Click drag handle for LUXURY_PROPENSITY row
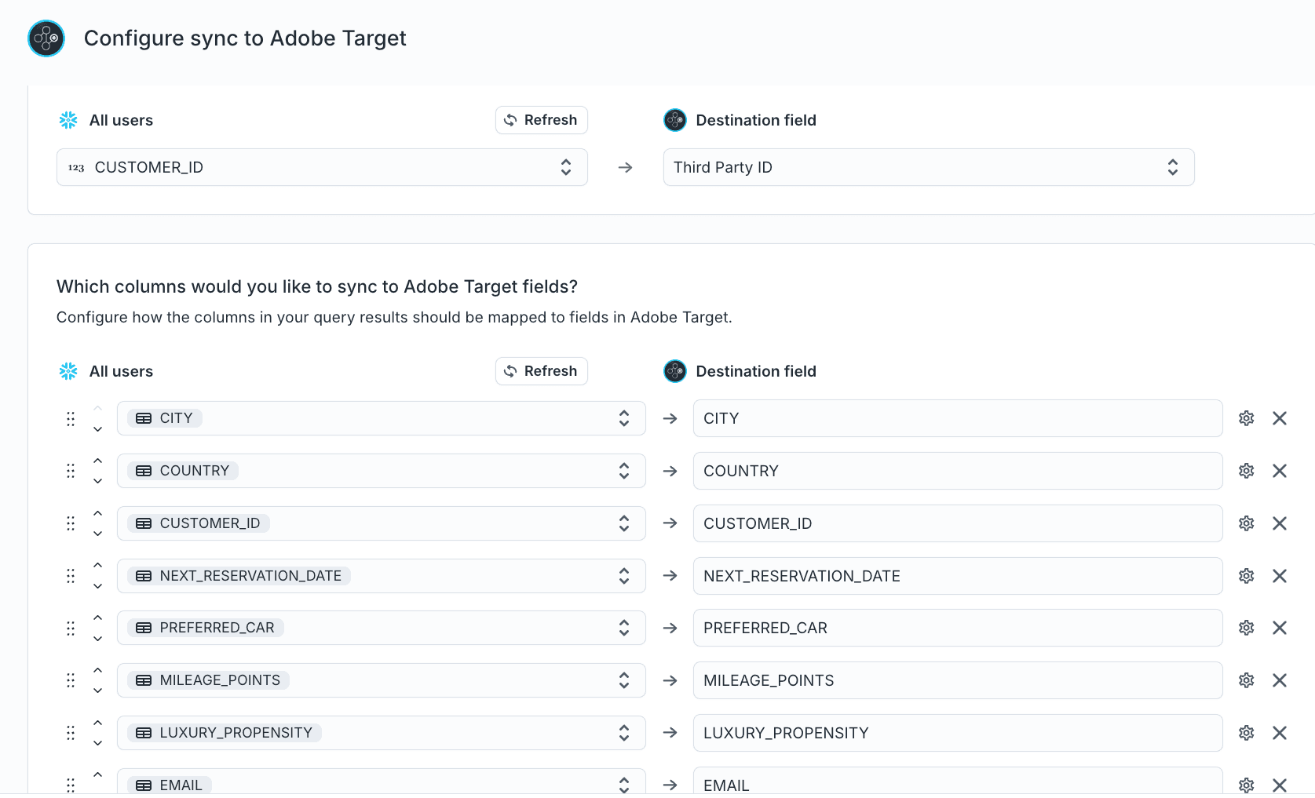Image resolution: width=1315 pixels, height=798 pixels. [71, 733]
